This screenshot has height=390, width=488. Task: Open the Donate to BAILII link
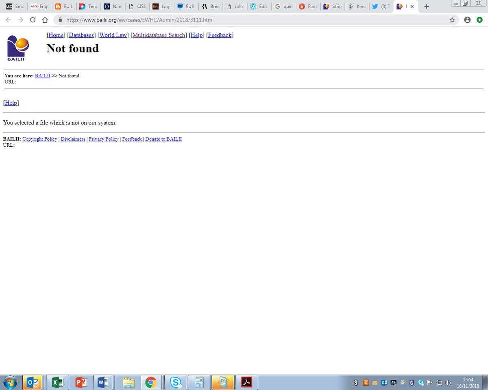point(163,139)
